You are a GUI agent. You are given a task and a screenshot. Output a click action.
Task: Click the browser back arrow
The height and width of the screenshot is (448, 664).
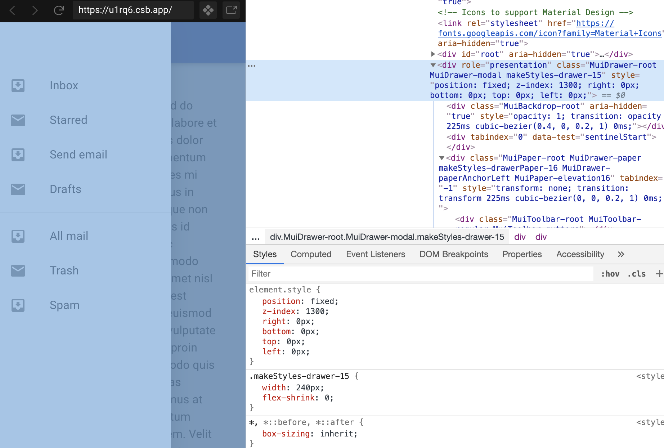pos(12,10)
